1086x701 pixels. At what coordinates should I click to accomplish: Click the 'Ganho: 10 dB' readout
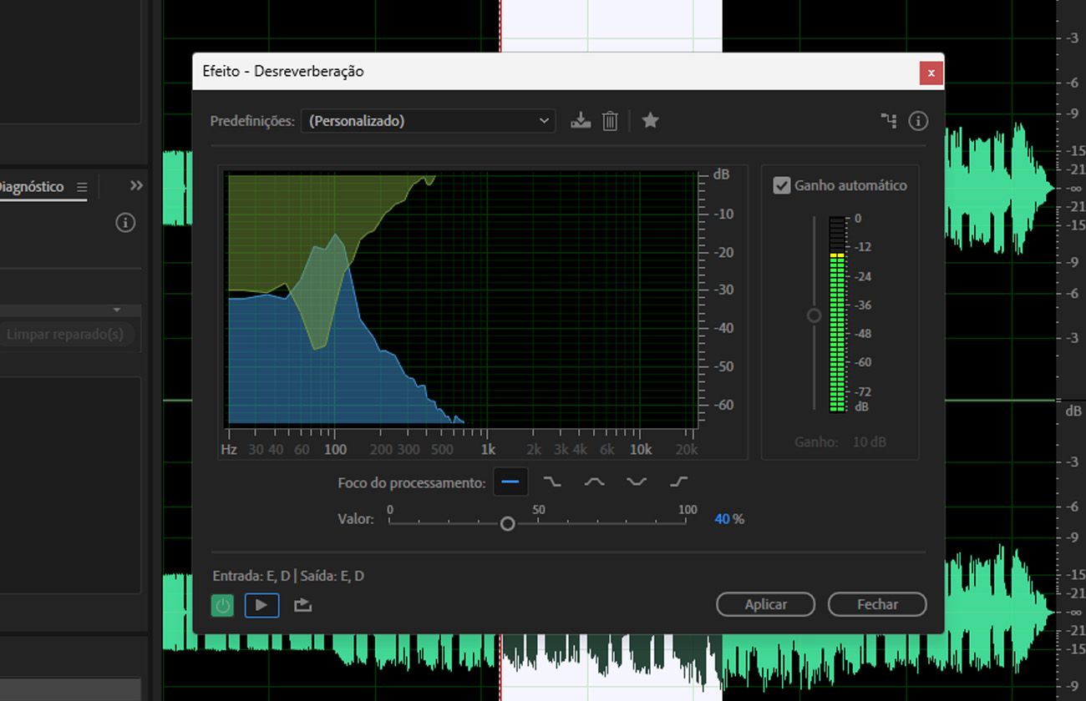click(x=840, y=441)
